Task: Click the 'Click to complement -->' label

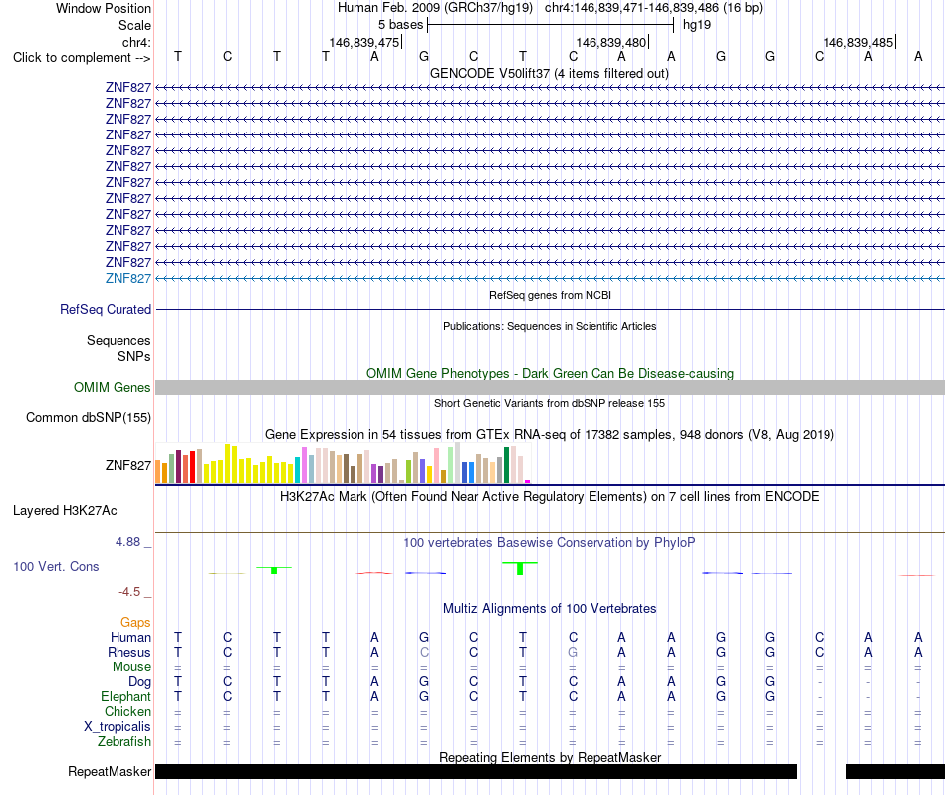Action: pyautogui.click(x=82, y=58)
